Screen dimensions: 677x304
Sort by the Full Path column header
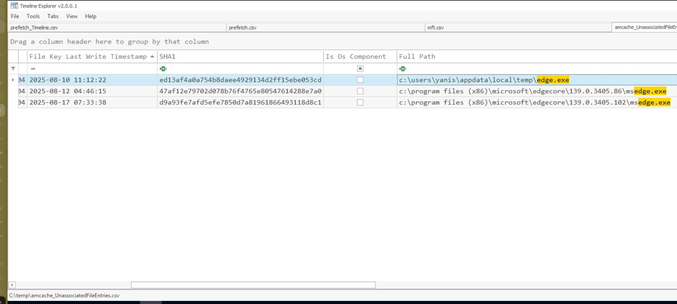[x=537, y=56]
